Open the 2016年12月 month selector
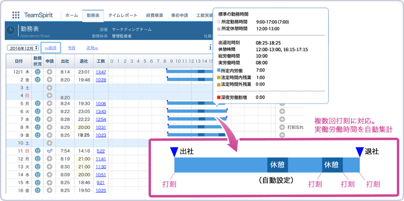The height and width of the screenshot is (201, 404). pos(23,47)
